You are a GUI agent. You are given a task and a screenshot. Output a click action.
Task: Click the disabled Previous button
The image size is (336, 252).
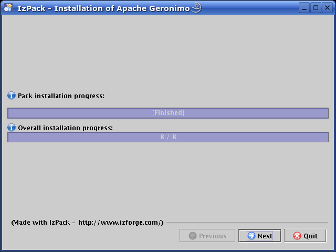[x=207, y=236]
